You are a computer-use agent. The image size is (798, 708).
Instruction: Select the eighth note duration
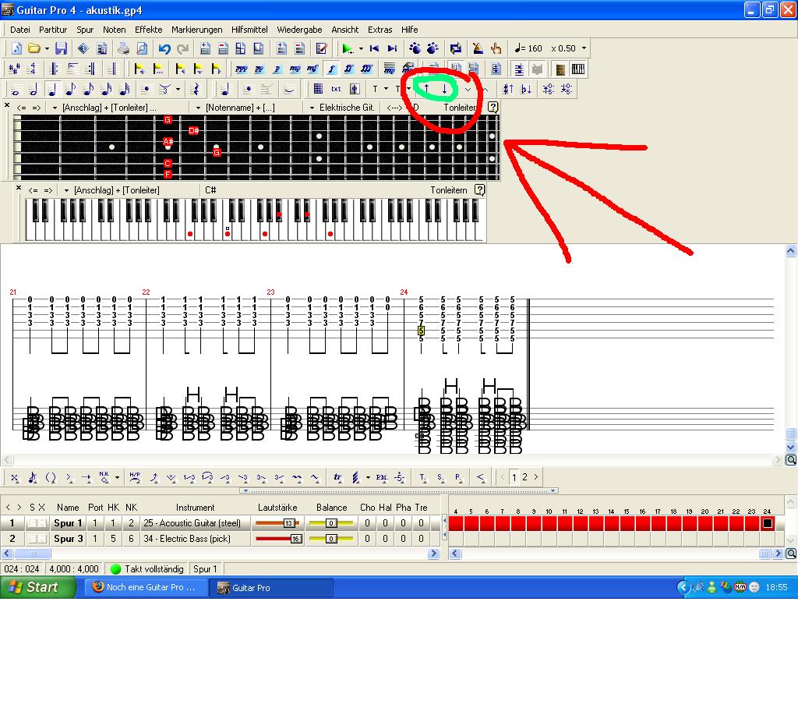(x=70, y=90)
